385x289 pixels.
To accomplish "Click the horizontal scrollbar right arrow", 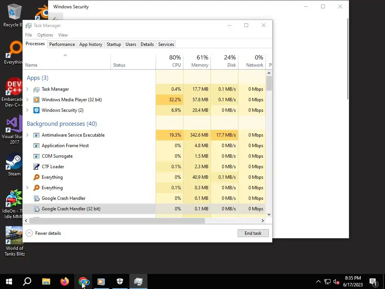I will tap(263, 221).
